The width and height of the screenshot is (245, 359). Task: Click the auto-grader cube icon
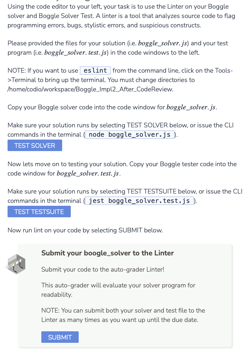pos(16,264)
